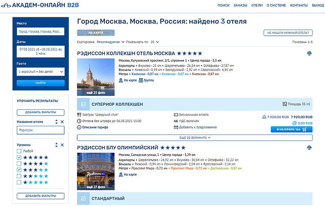Open compare scales icon for Рэдиссон Коллекшн
Screen dimensions: 325x207
pos(309,53)
